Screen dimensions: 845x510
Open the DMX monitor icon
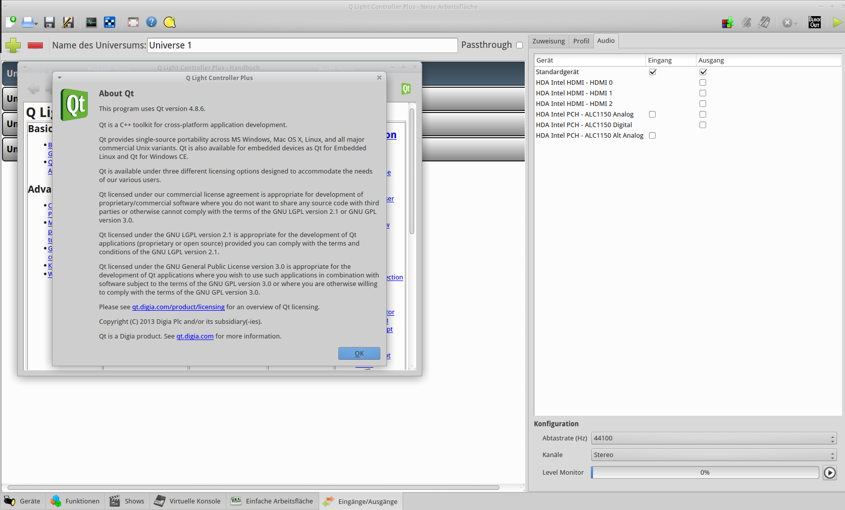(x=91, y=22)
